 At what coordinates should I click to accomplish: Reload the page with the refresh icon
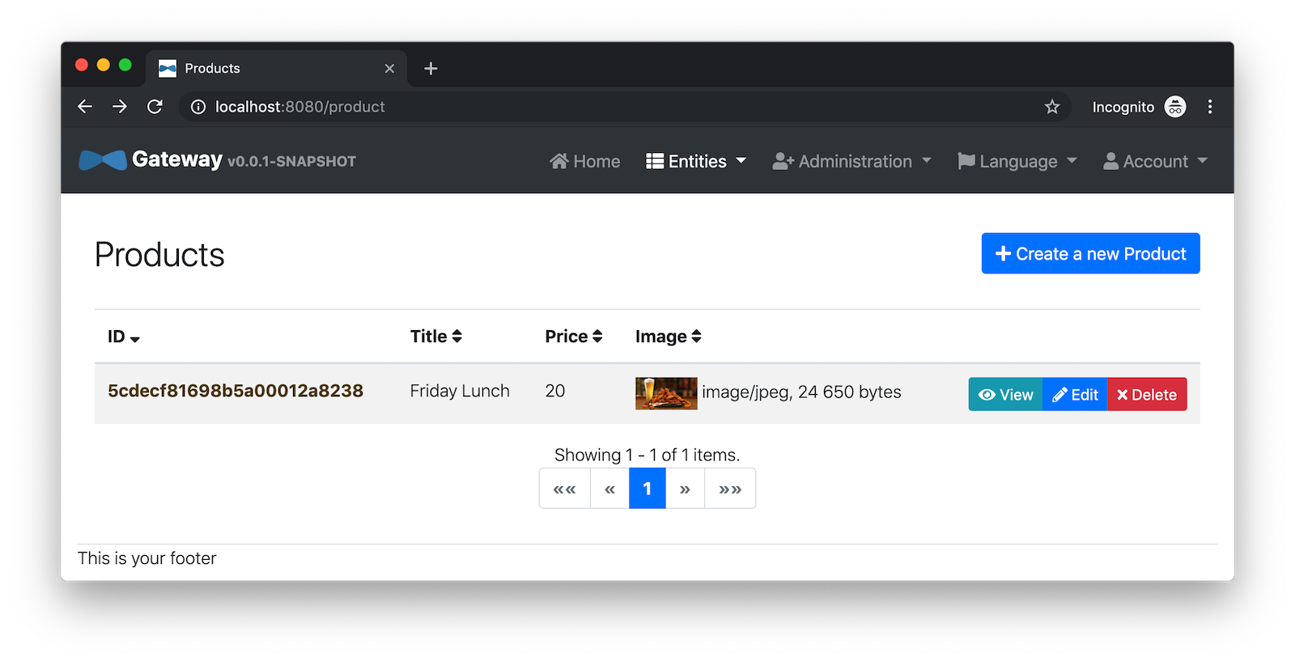click(x=155, y=107)
